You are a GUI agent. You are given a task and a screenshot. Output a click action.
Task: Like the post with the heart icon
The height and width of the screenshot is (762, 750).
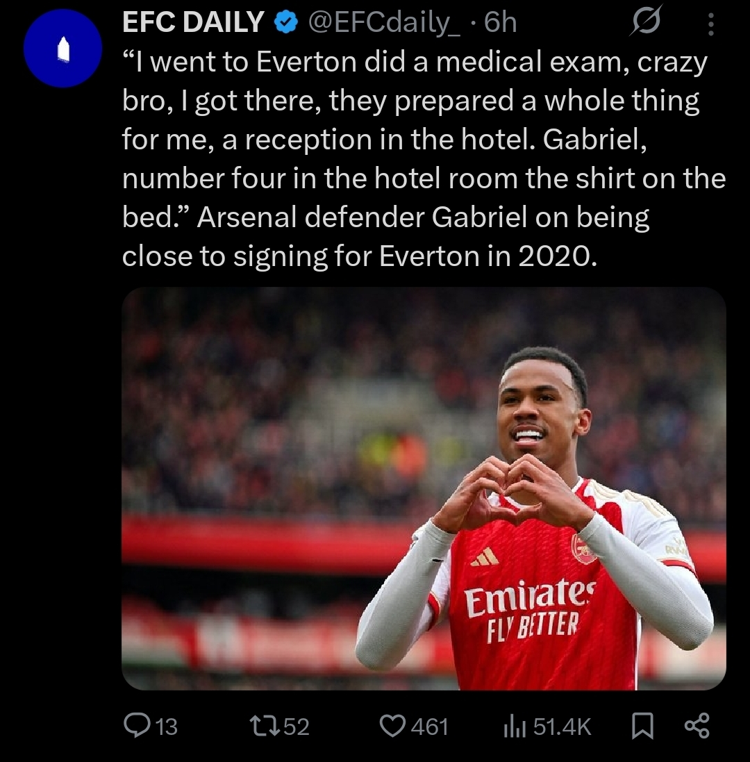[394, 726]
